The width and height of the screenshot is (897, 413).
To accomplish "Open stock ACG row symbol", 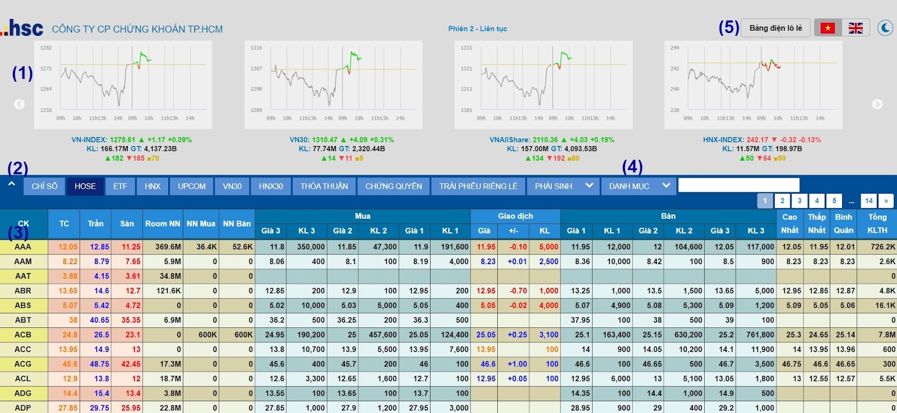I will pyautogui.click(x=23, y=364).
